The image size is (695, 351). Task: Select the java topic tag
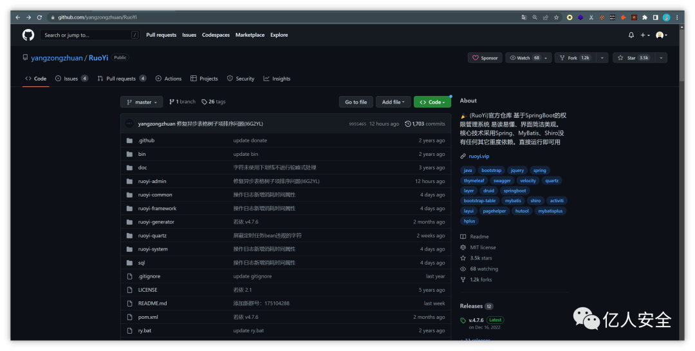(x=468, y=171)
